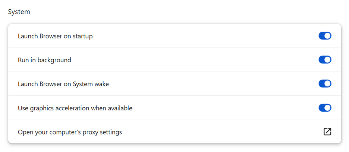Click white knob of Run in background switch

point(328,60)
